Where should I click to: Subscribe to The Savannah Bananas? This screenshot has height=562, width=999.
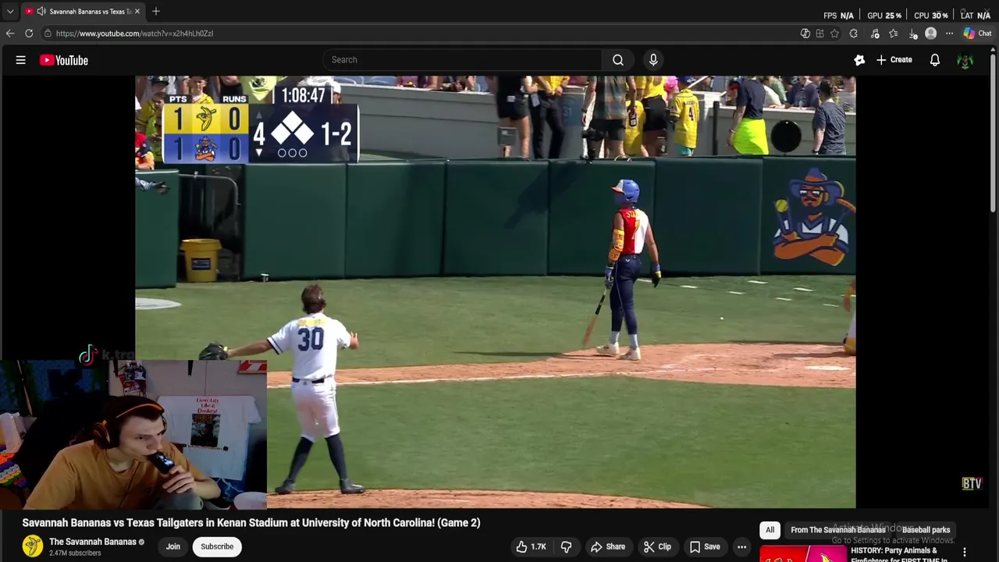217,546
